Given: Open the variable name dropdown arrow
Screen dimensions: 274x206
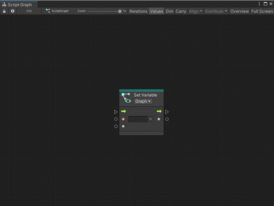Looking at the screenshot, I should 151,119.
